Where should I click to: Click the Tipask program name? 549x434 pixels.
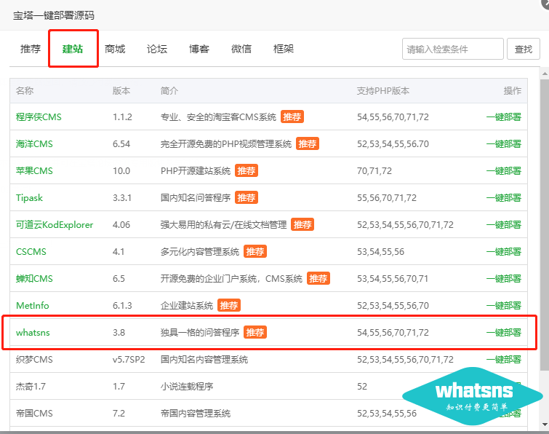click(30, 198)
